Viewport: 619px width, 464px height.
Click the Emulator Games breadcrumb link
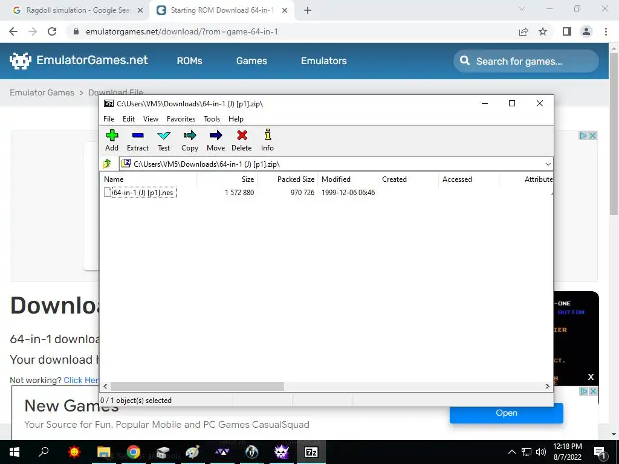[42, 92]
